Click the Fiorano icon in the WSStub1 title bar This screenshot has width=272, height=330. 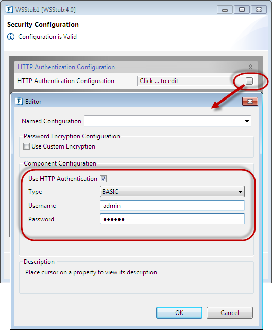9,9
